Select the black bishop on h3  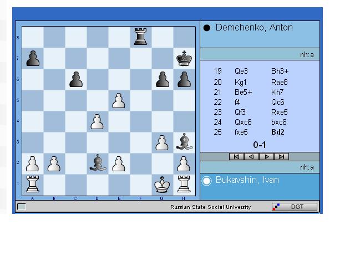pyautogui.click(x=184, y=142)
